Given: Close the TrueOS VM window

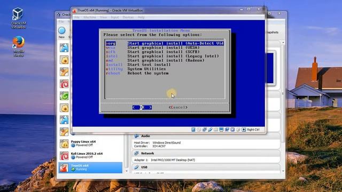Looking at the screenshot, I should [259, 9].
